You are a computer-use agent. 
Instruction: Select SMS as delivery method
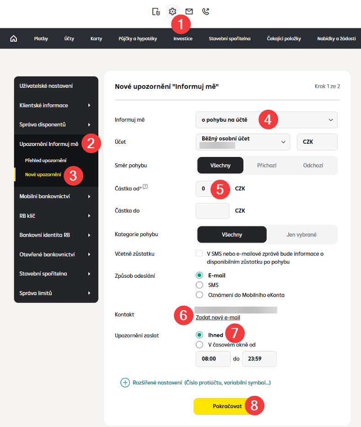tap(199, 285)
